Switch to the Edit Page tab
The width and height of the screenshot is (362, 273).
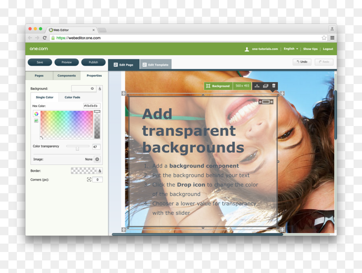coord(124,65)
